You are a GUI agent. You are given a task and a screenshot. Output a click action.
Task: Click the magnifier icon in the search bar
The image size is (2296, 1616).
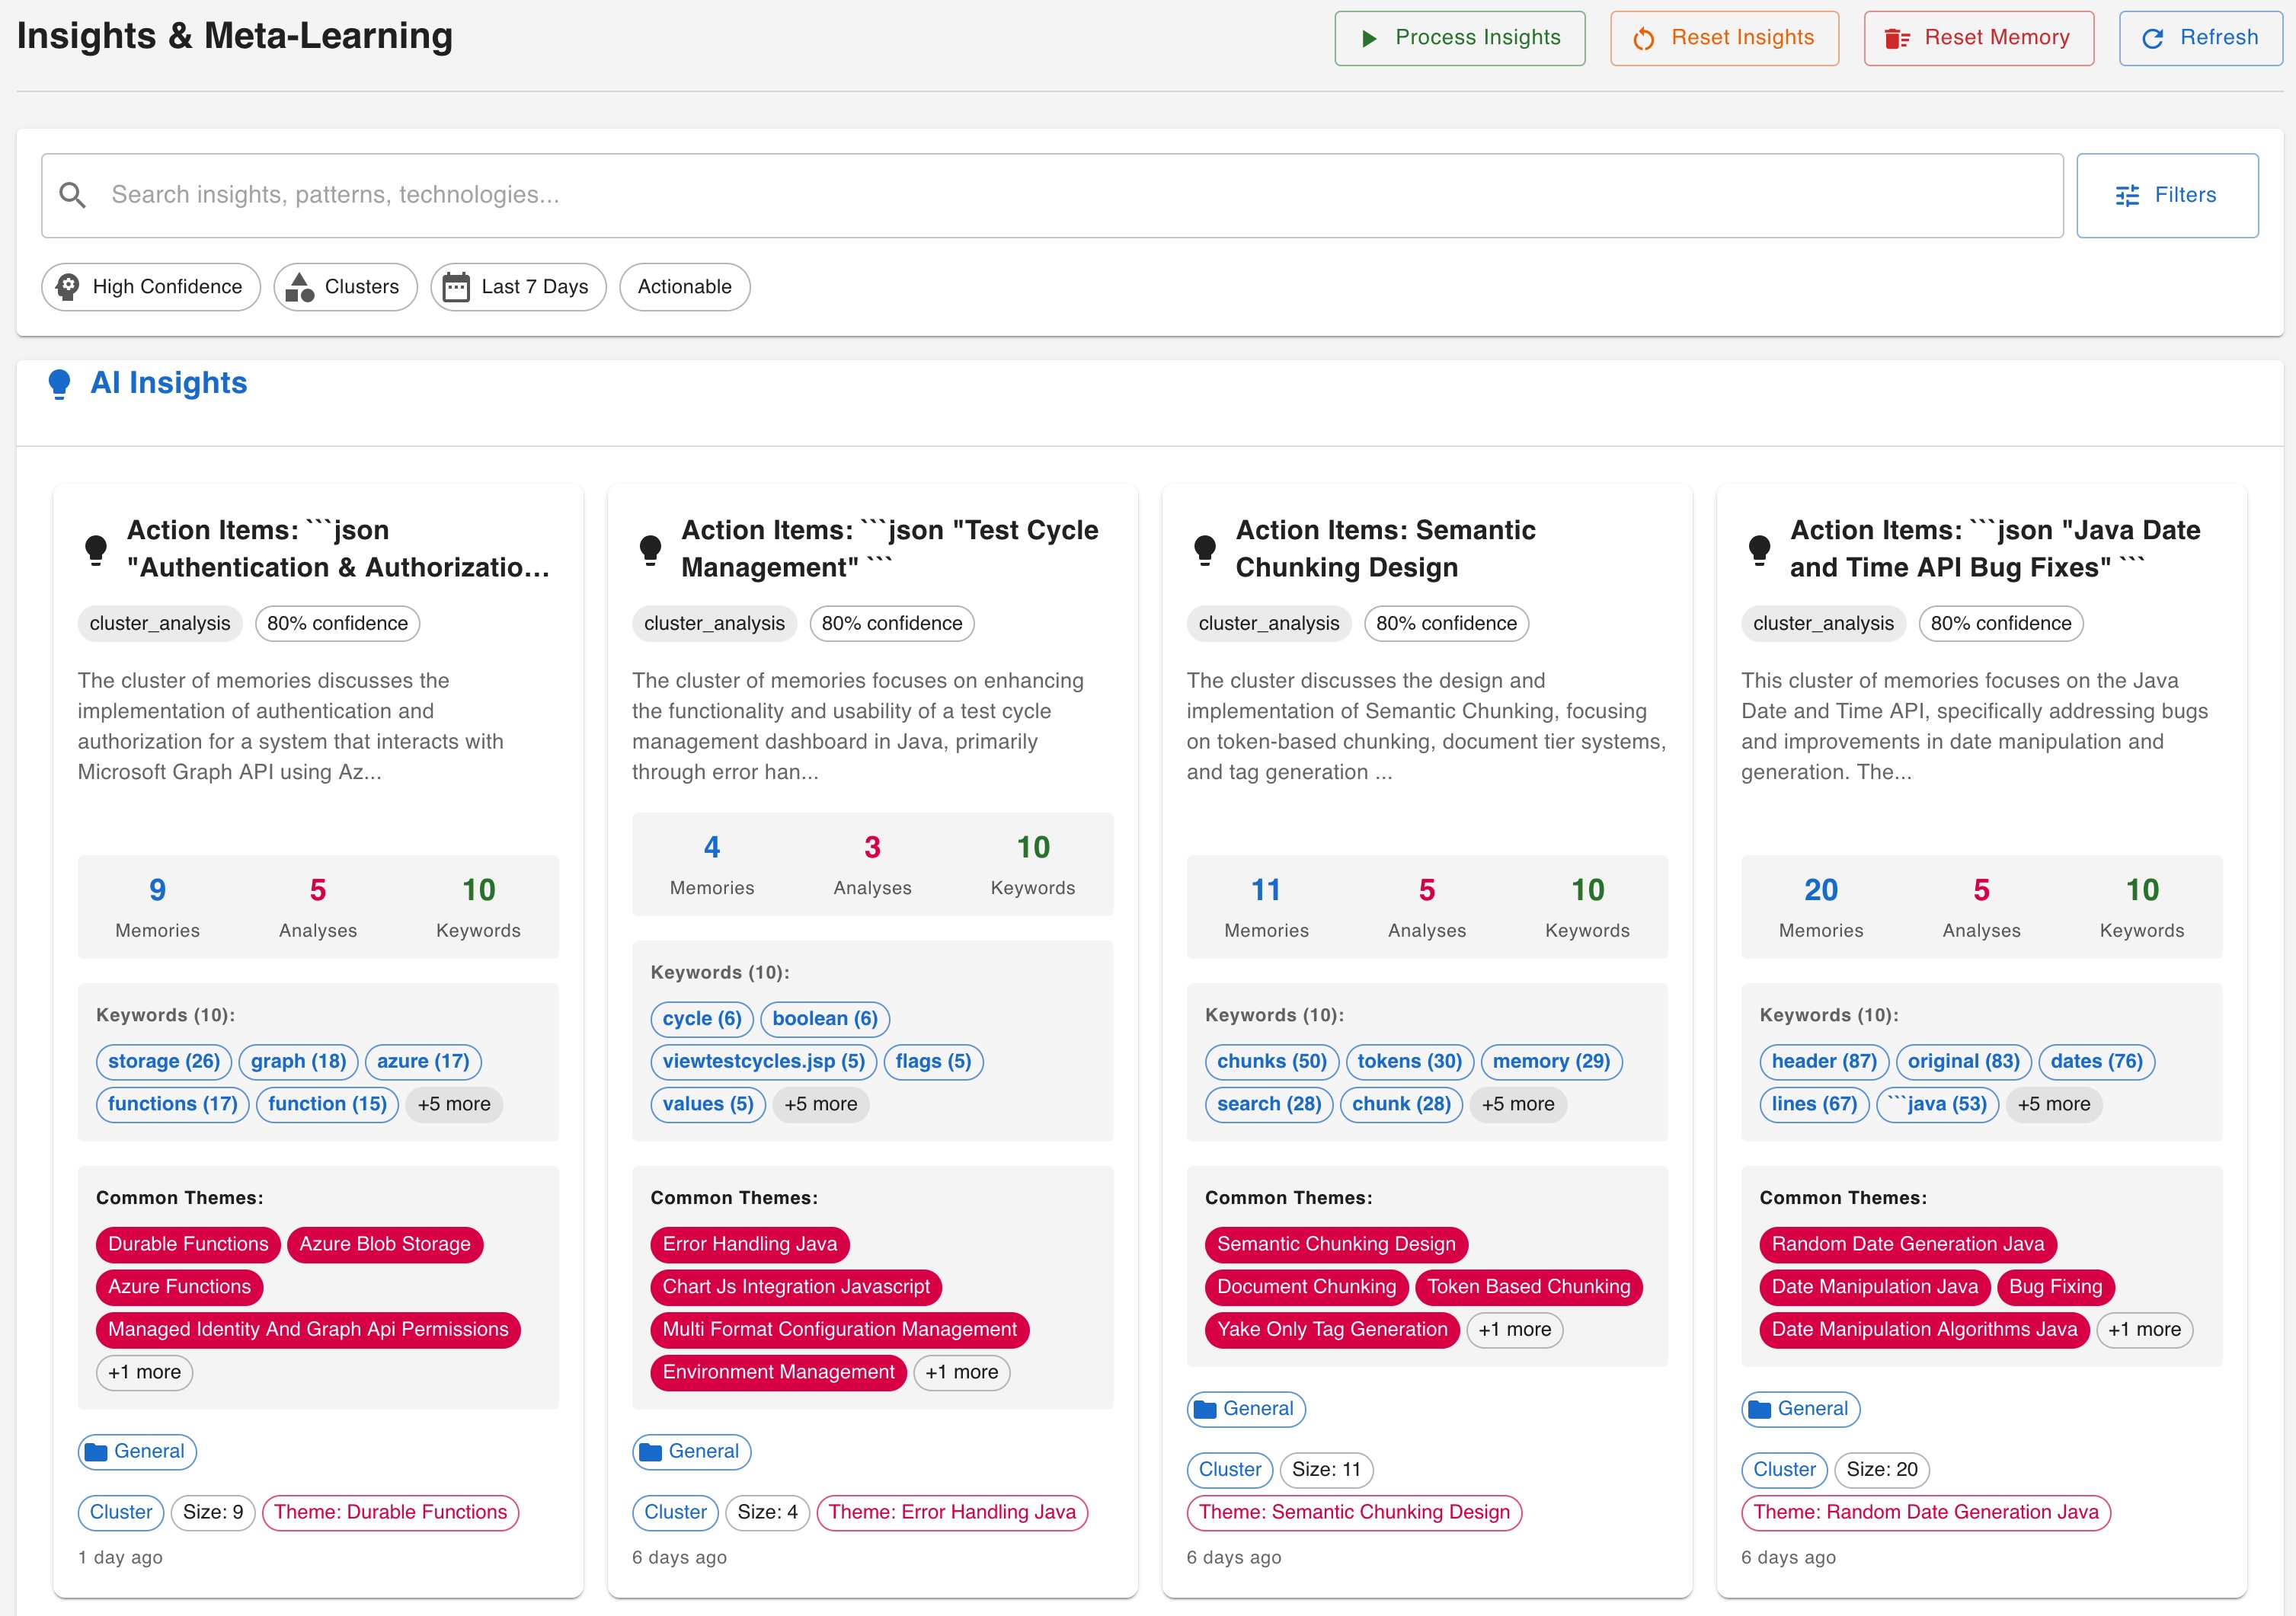coord(73,194)
